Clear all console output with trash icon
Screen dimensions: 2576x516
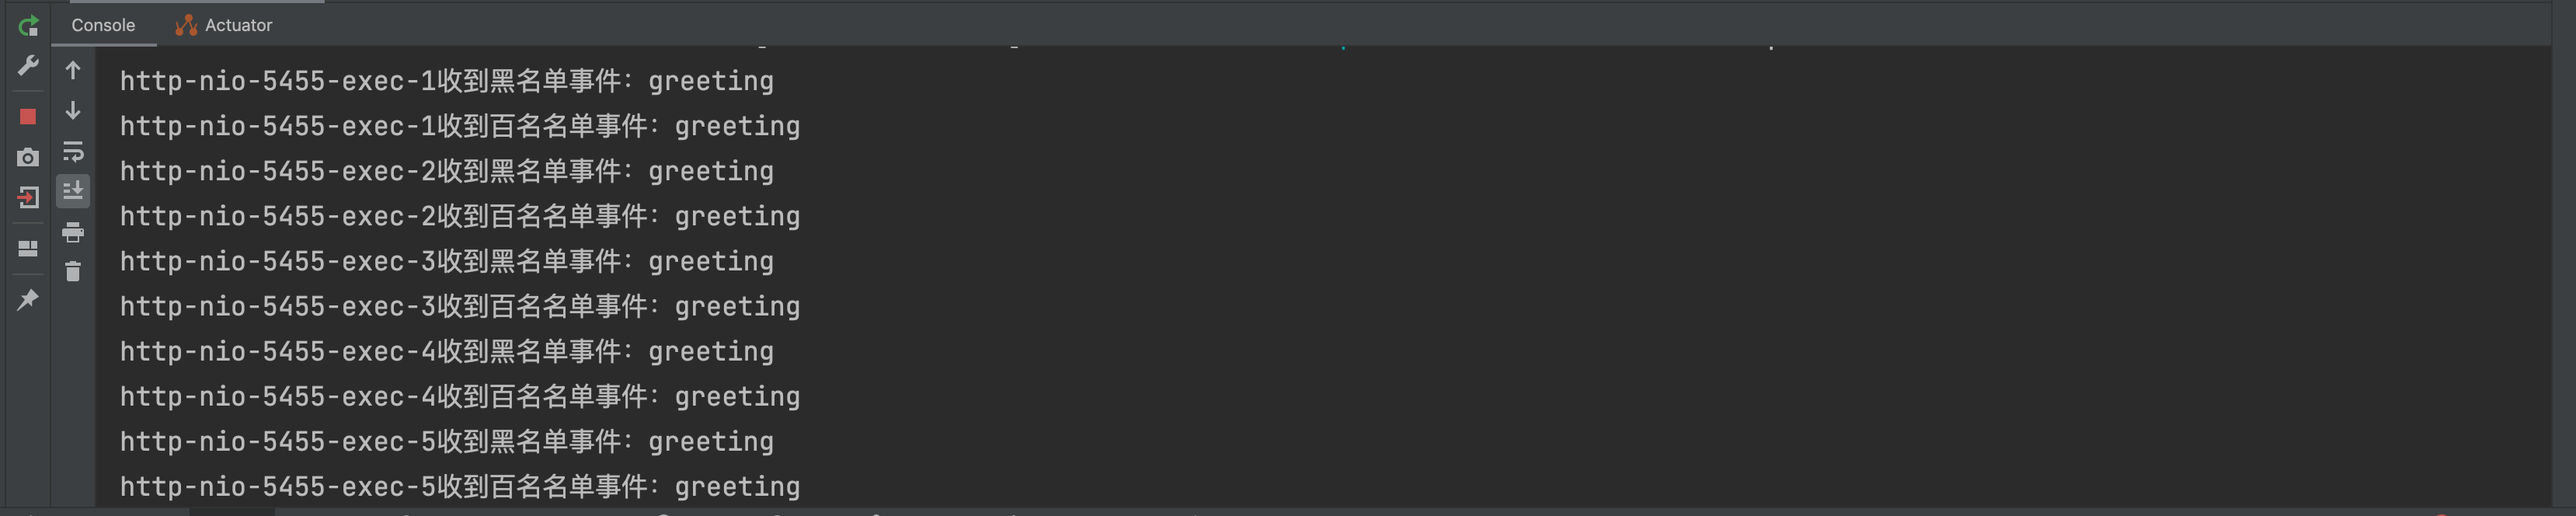tap(73, 271)
